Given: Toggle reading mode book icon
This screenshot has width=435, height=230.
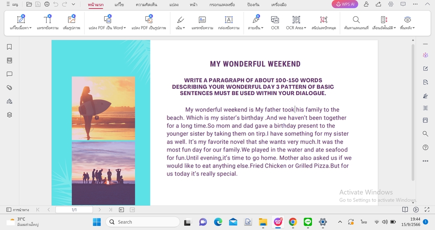Looking at the screenshot, I should 405,210.
